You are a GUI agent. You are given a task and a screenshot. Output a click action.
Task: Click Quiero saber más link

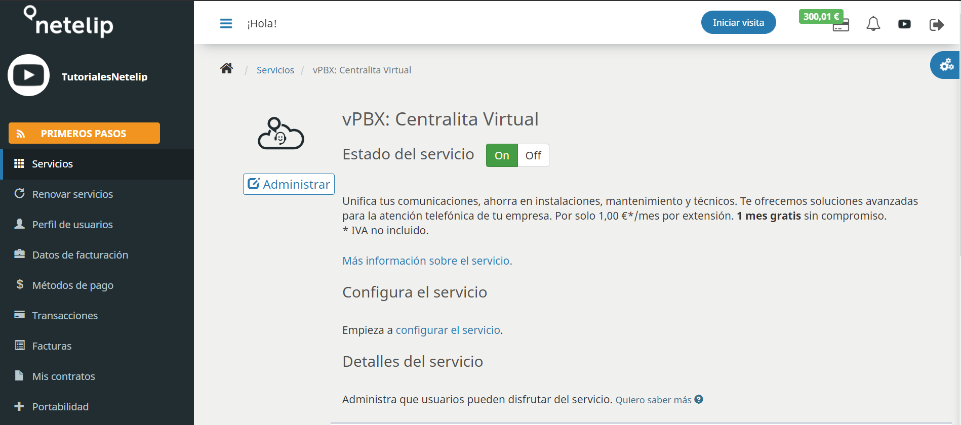pos(653,400)
